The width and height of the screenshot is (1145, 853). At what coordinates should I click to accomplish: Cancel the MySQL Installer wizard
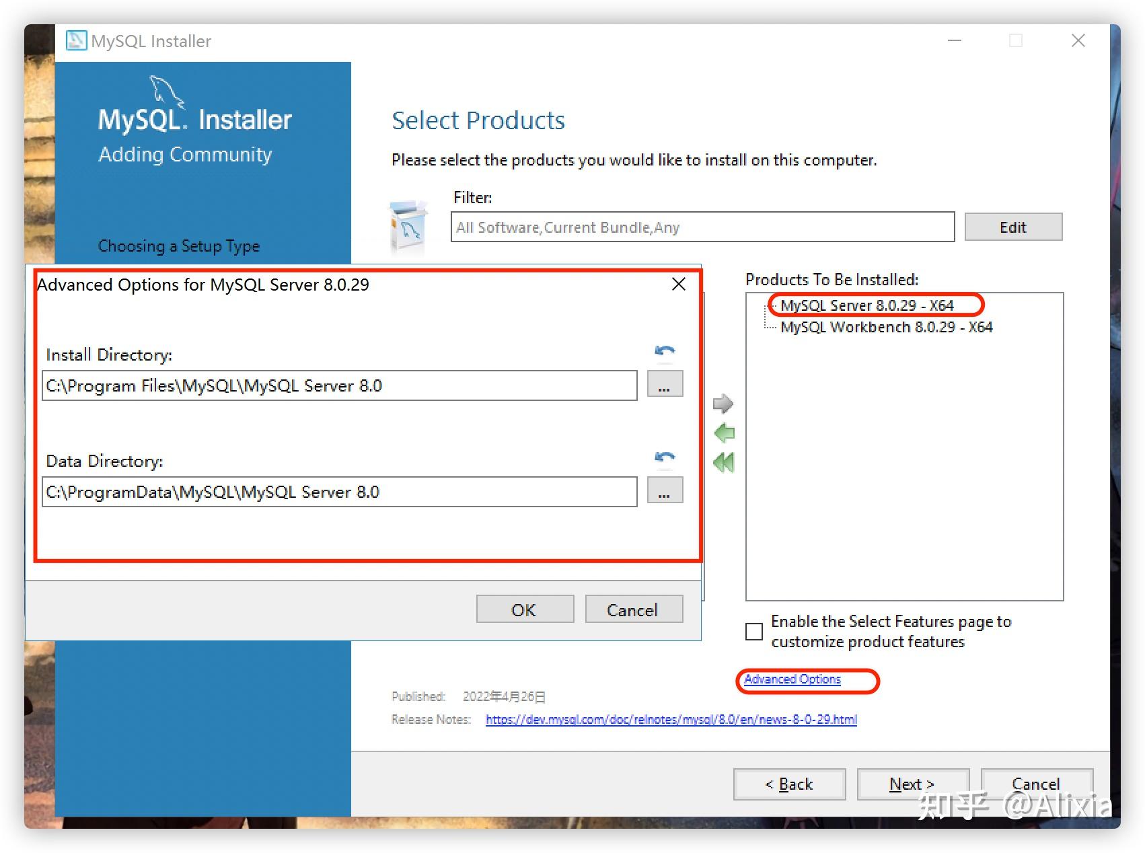pyautogui.click(x=1037, y=784)
